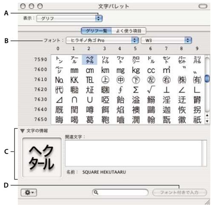Screen dimensions: 212x205
Task: Select the circled 右 glyph
Action: (x=166, y=80)
